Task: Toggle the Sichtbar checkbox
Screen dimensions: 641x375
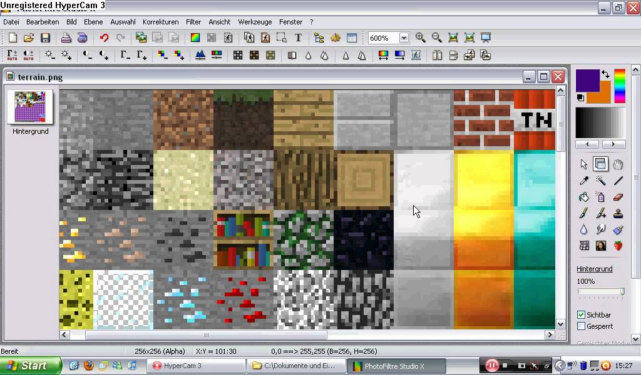Action: (581, 314)
